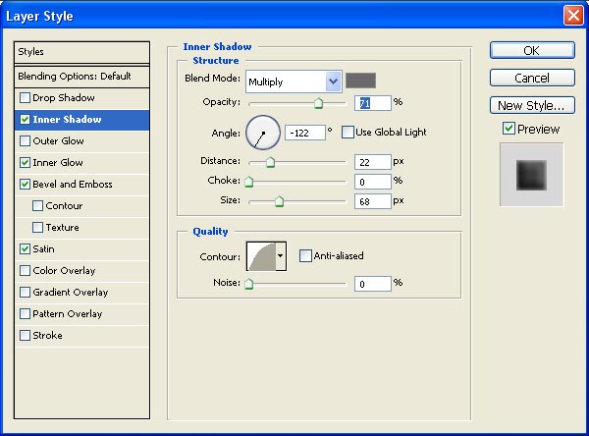Tick the Stroke checkbox

(x=25, y=335)
